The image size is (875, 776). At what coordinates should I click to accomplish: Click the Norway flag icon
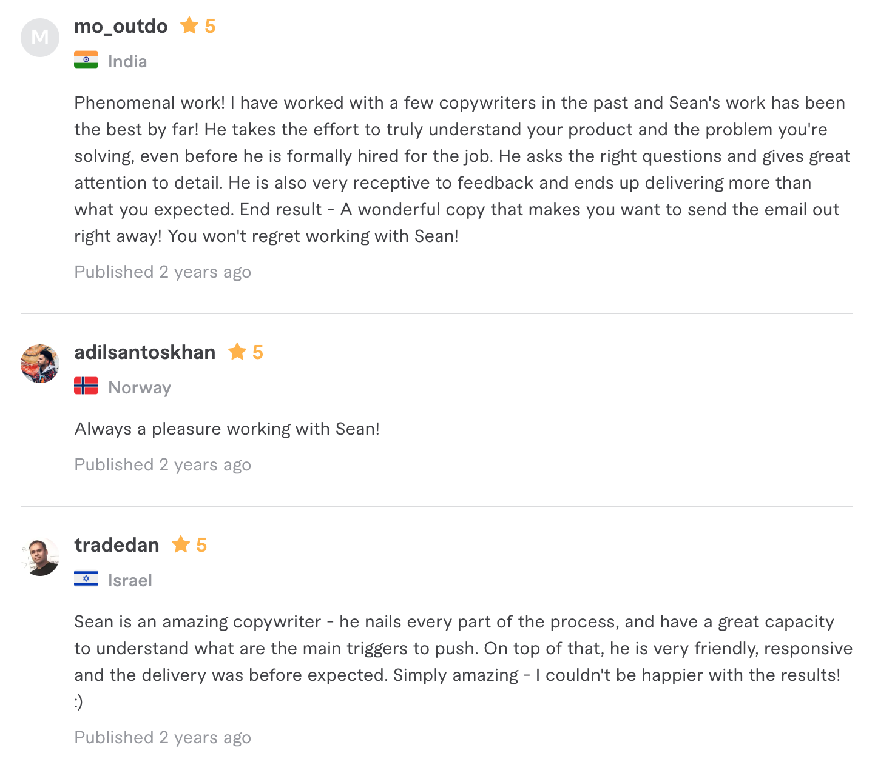(x=86, y=386)
